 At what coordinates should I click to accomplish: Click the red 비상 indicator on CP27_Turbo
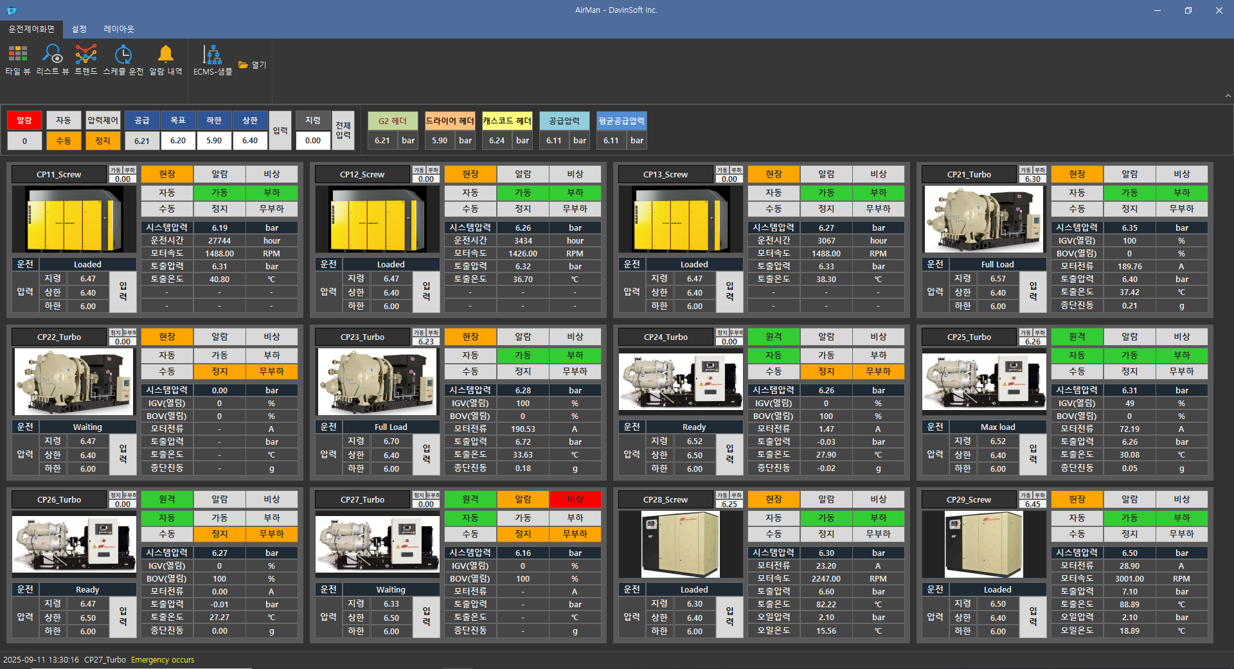(575, 499)
